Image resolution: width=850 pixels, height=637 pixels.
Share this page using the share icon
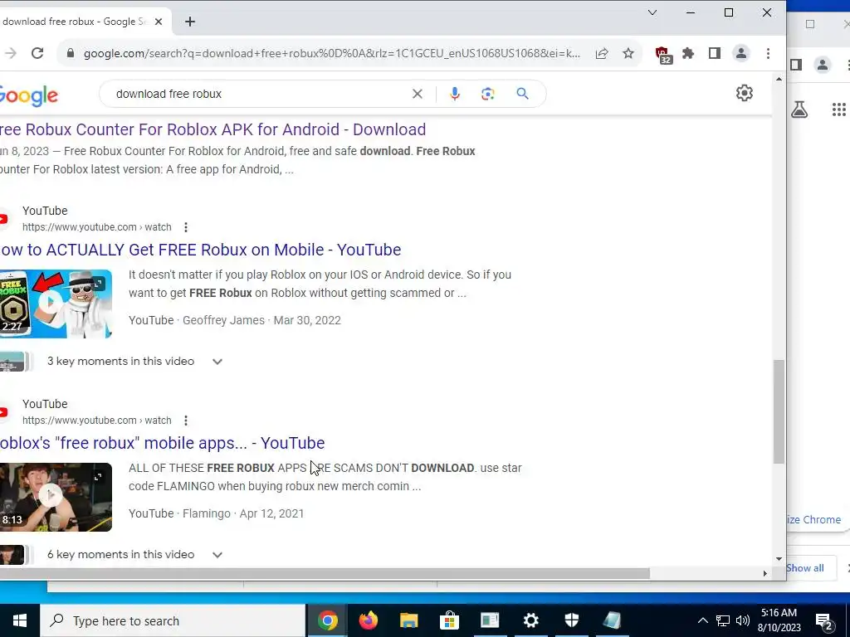pos(602,53)
